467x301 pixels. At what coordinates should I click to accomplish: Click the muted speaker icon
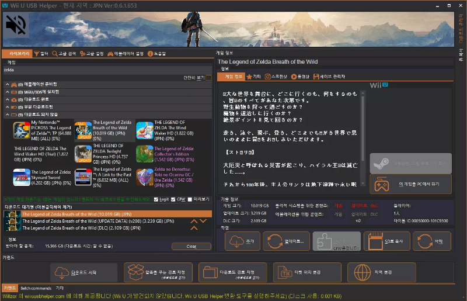[16, 25]
